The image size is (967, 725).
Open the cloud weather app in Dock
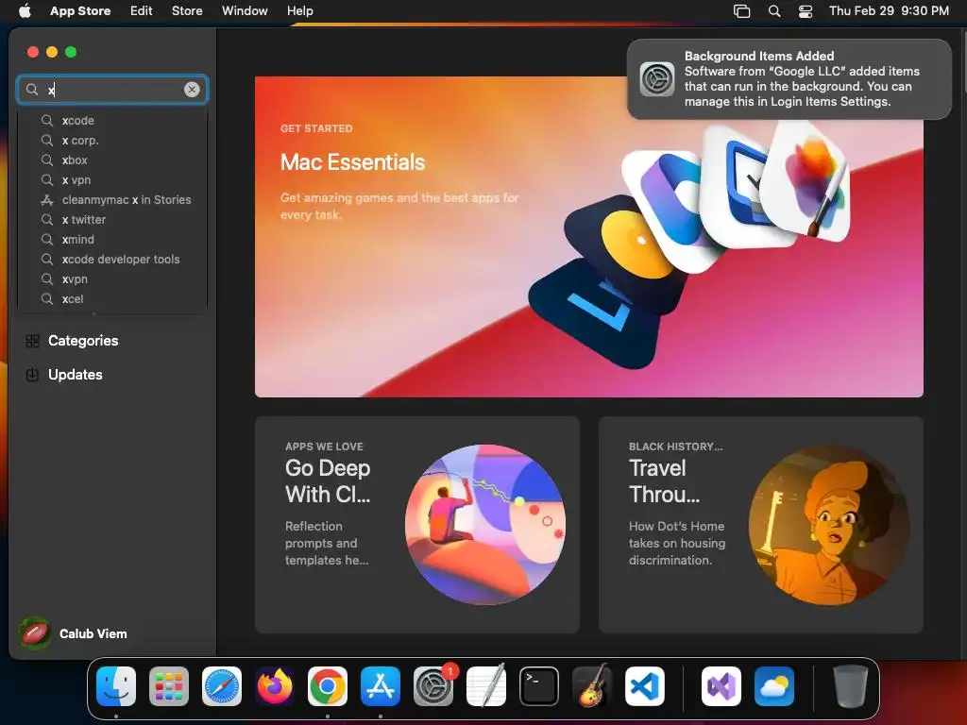[x=774, y=686]
